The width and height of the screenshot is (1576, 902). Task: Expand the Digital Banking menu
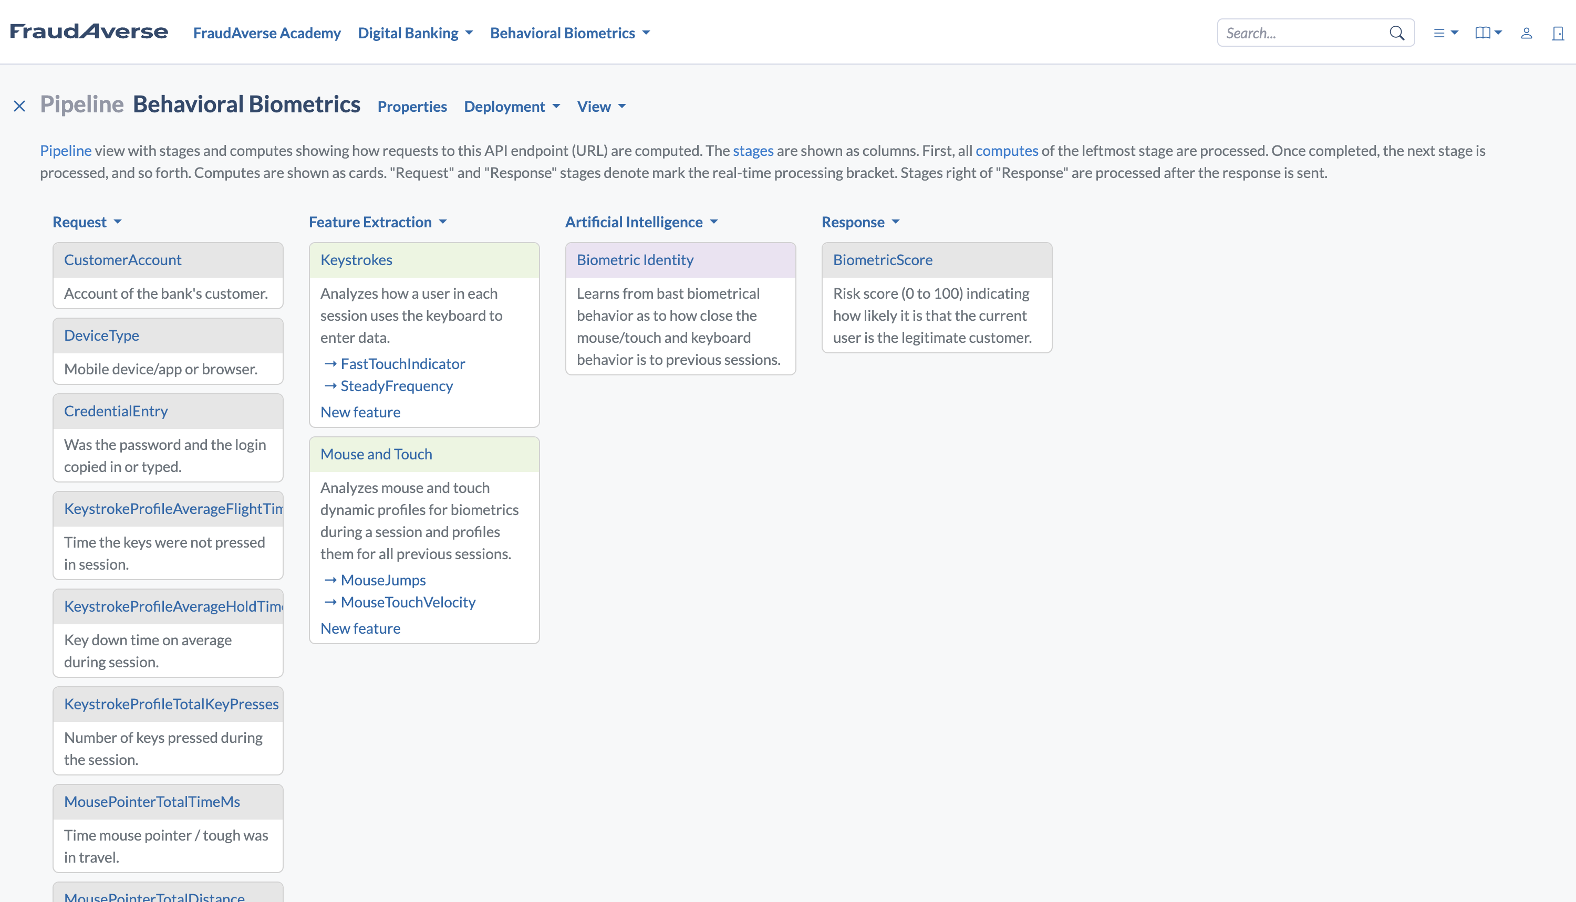[x=415, y=33]
